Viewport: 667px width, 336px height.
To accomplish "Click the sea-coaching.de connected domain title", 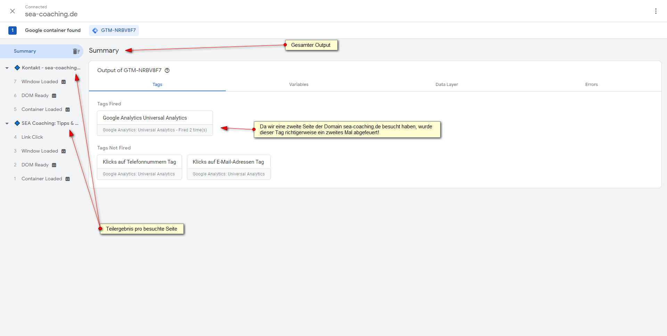I will pos(51,14).
